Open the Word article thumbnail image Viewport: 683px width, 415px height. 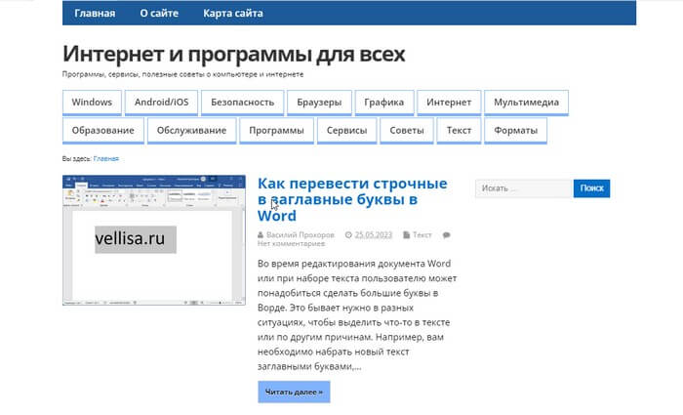[x=154, y=240]
